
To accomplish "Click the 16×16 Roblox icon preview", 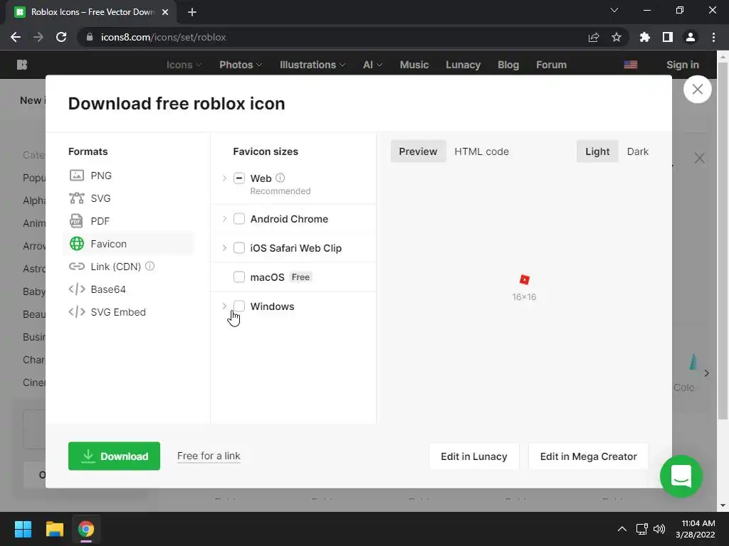I will pyautogui.click(x=525, y=279).
